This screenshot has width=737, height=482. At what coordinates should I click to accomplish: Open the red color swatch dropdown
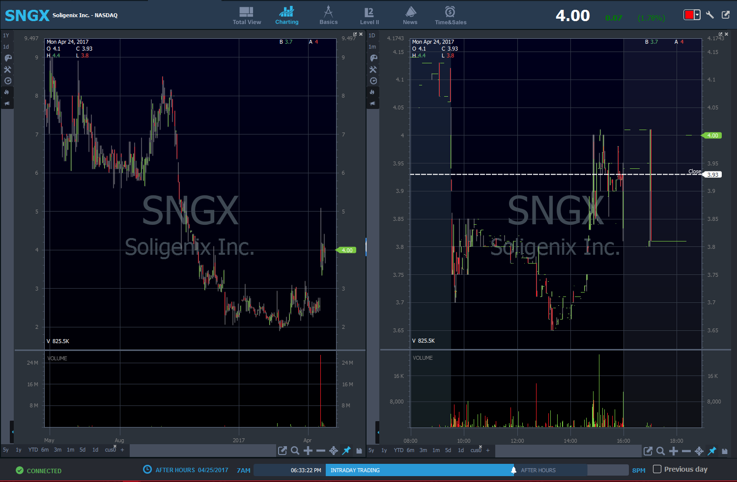692,15
